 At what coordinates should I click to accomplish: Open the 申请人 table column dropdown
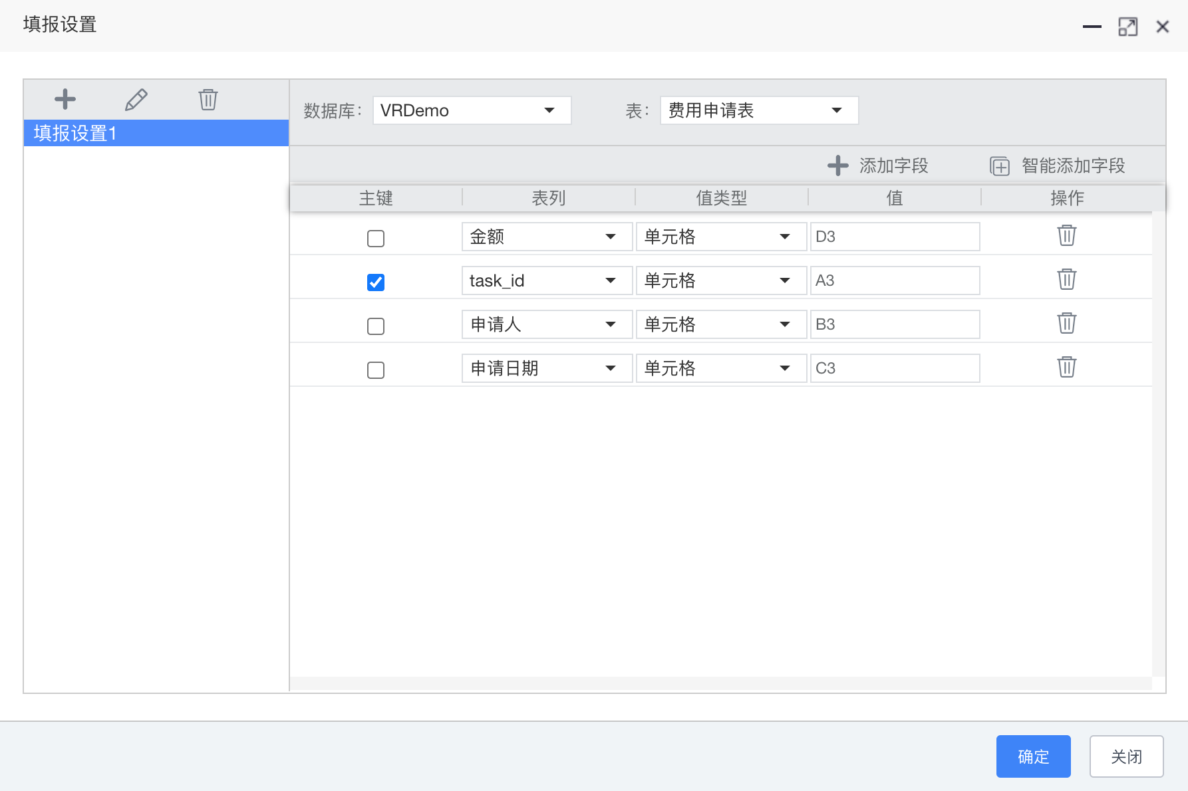tap(547, 324)
